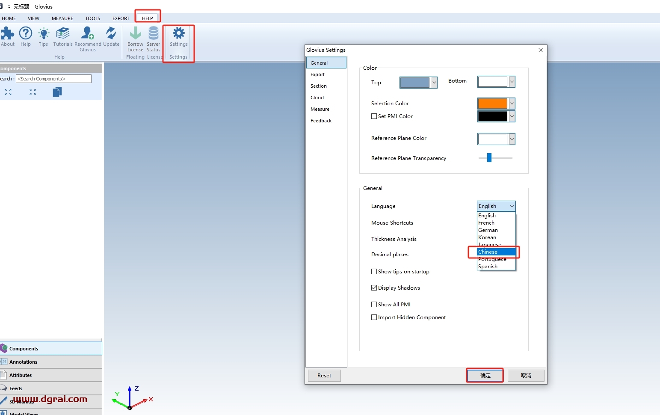The image size is (660, 415).
Task: Click the Help question mark icon
Action: pyautogui.click(x=26, y=36)
